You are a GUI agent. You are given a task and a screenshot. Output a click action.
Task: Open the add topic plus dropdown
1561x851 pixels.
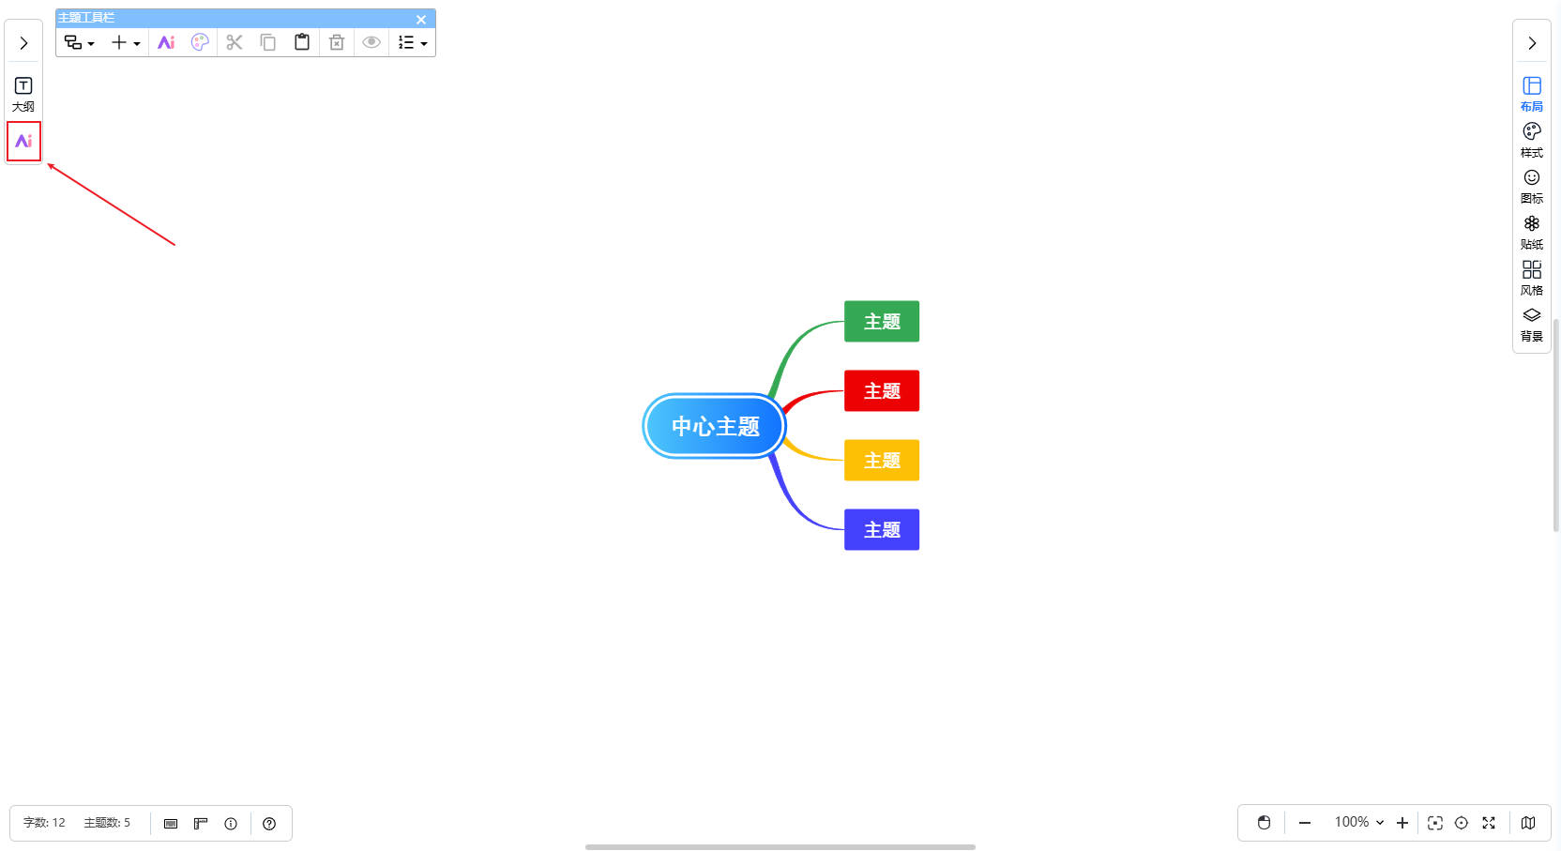coord(126,42)
